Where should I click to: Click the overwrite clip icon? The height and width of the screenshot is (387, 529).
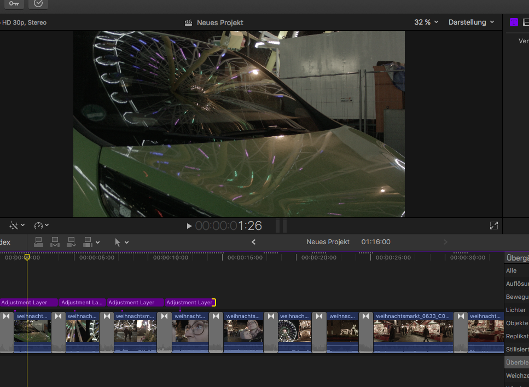tap(88, 241)
